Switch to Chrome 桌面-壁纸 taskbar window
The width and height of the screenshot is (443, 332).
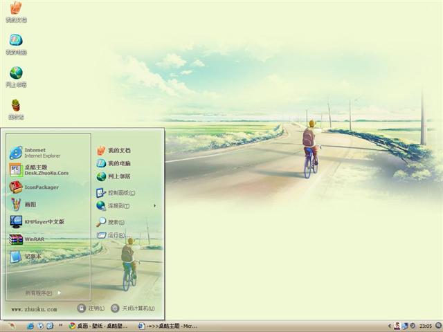tap(98, 326)
